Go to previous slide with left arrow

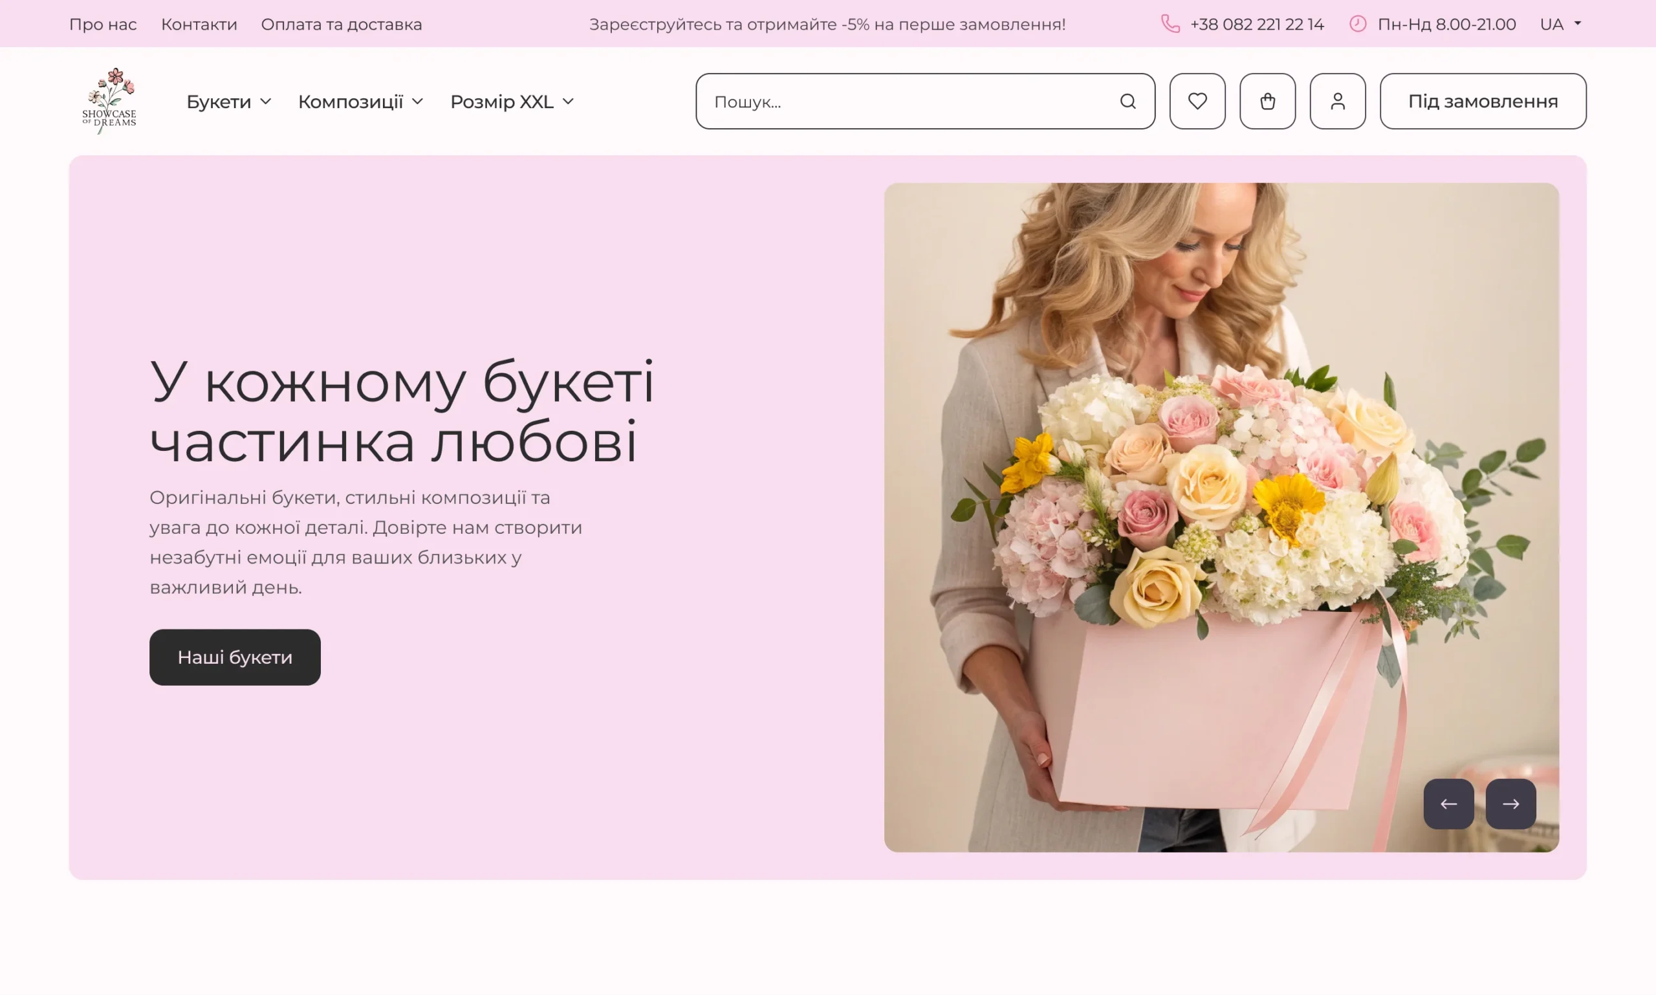tap(1449, 804)
